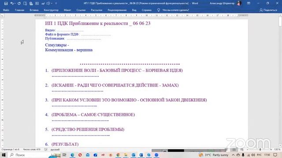Screen dimensions: 282x158
Task: Click the zoom slider in status bar
Action: (260, 149)
